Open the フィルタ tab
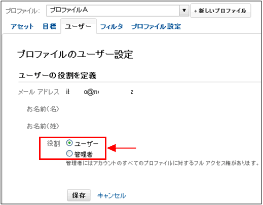The height and width of the screenshot is (205, 263). (111, 26)
